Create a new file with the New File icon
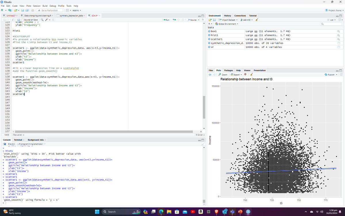The image size is (345, 216). coord(2,10)
